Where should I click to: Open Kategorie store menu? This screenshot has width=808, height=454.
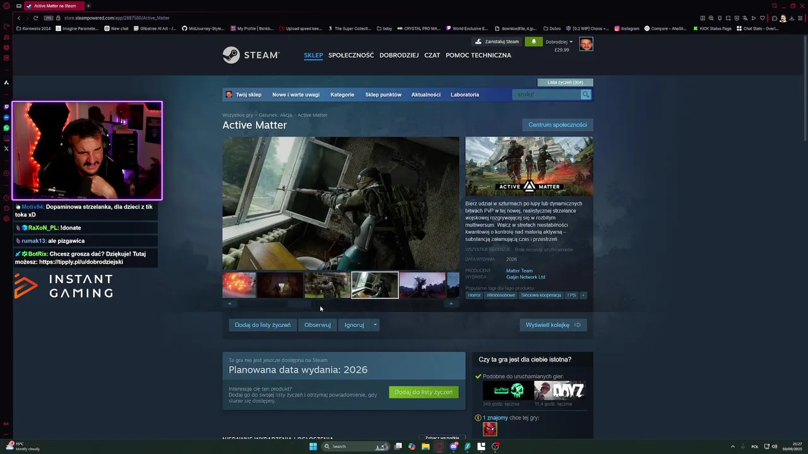coord(342,95)
